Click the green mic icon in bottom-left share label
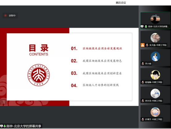The width and height of the screenshot is (171, 129). coord(5,126)
